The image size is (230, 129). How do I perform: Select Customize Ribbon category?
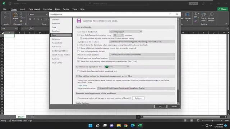(x=60, y=51)
